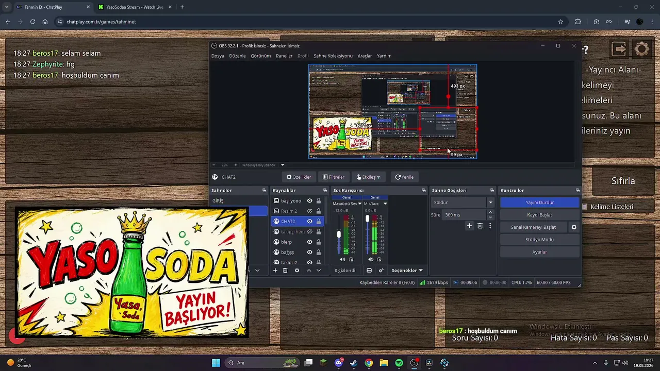Open advanced audio properties gears icon
Viewport: 660px width, 371px height.
381,271
